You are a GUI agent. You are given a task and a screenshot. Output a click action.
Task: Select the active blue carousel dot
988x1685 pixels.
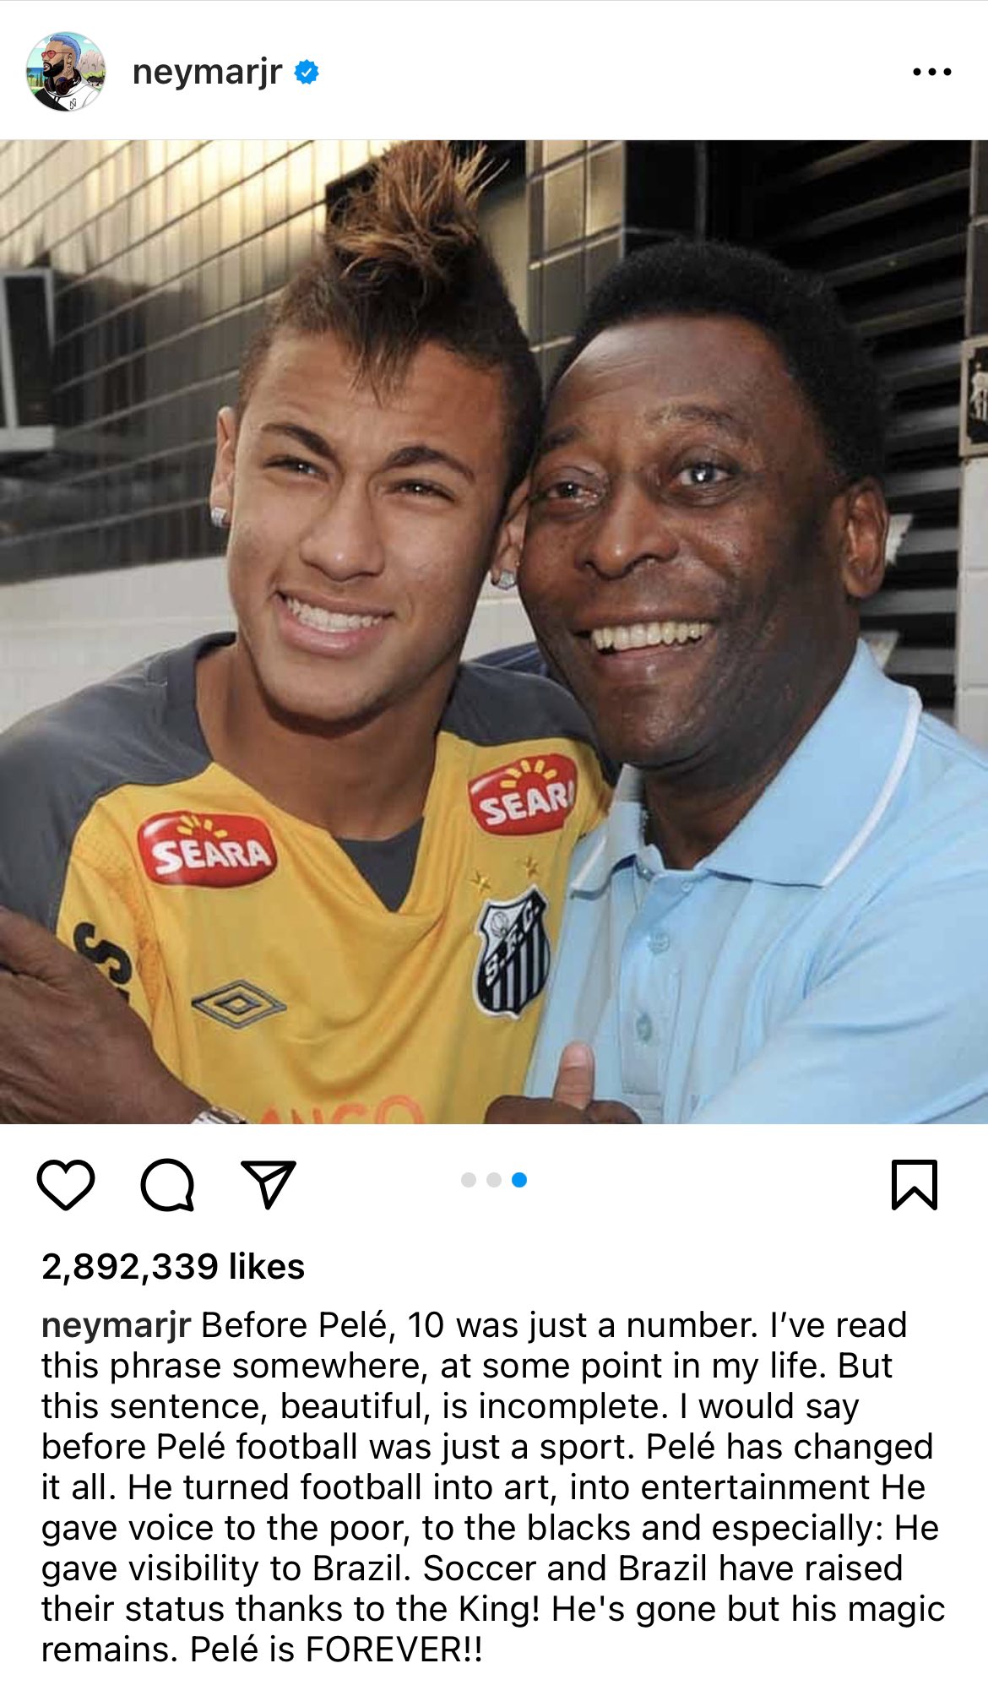tap(519, 1180)
